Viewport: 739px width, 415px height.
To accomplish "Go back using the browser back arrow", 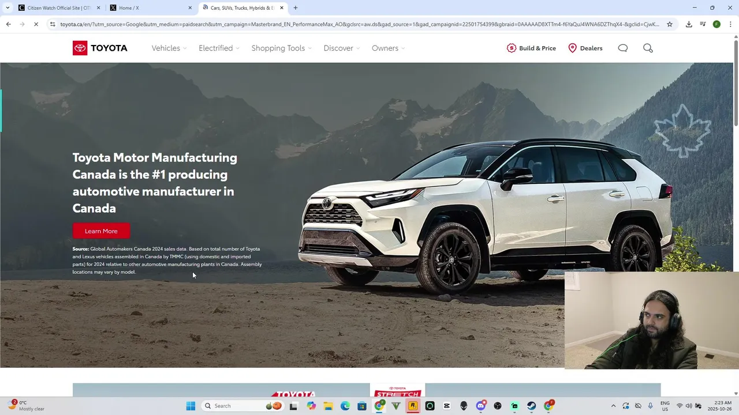I will point(8,24).
